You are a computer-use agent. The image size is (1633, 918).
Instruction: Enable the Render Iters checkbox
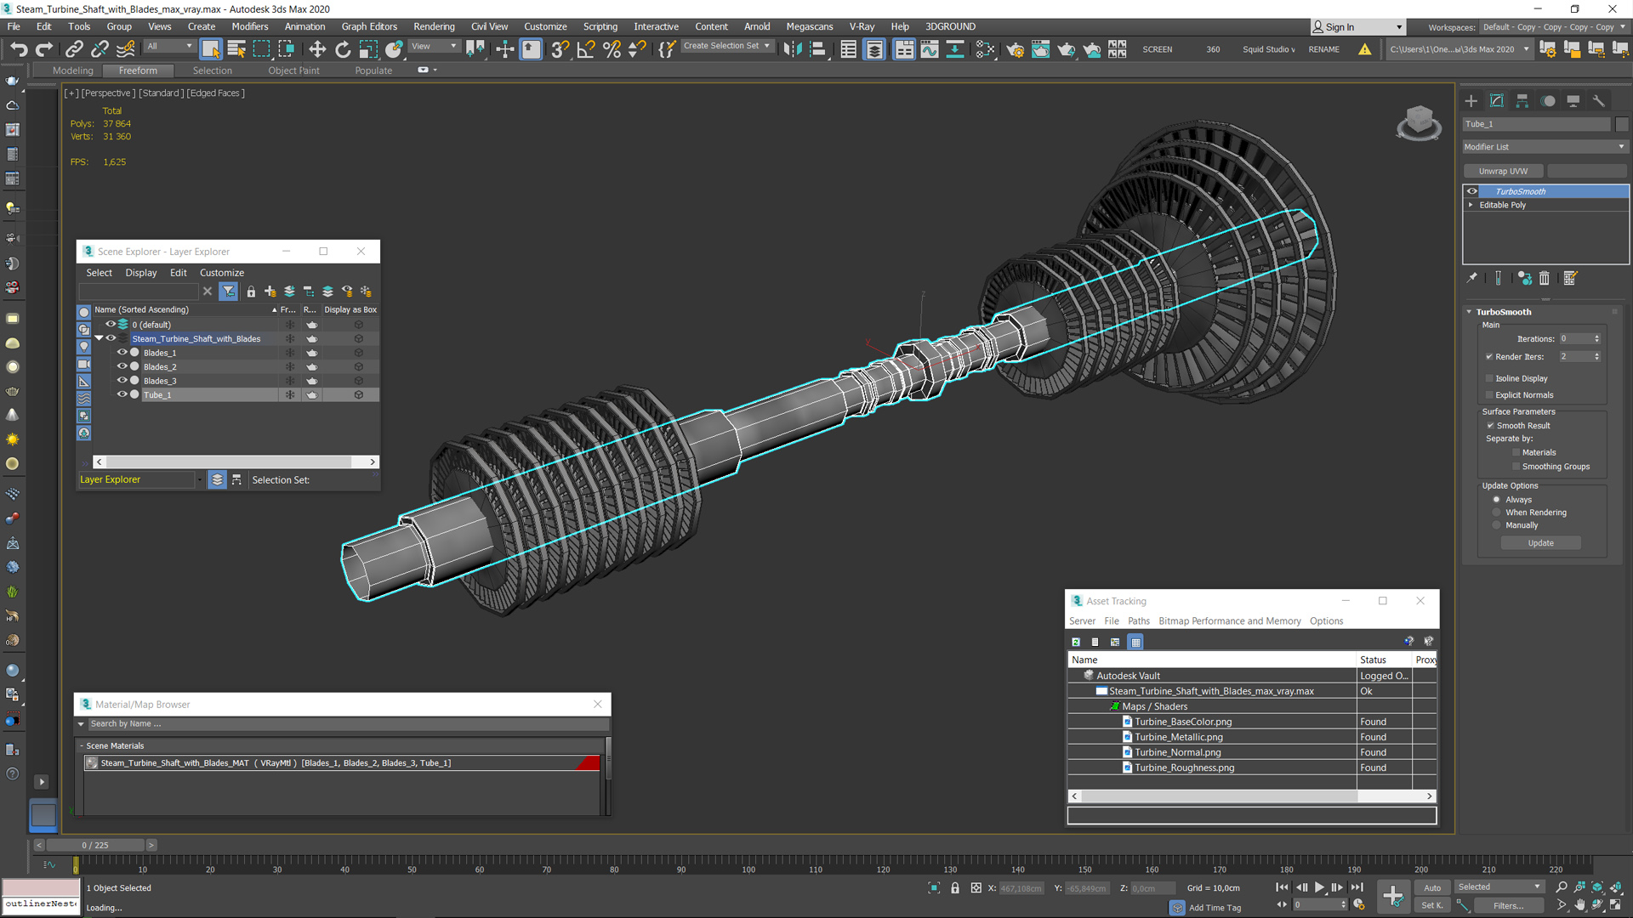tap(1489, 357)
